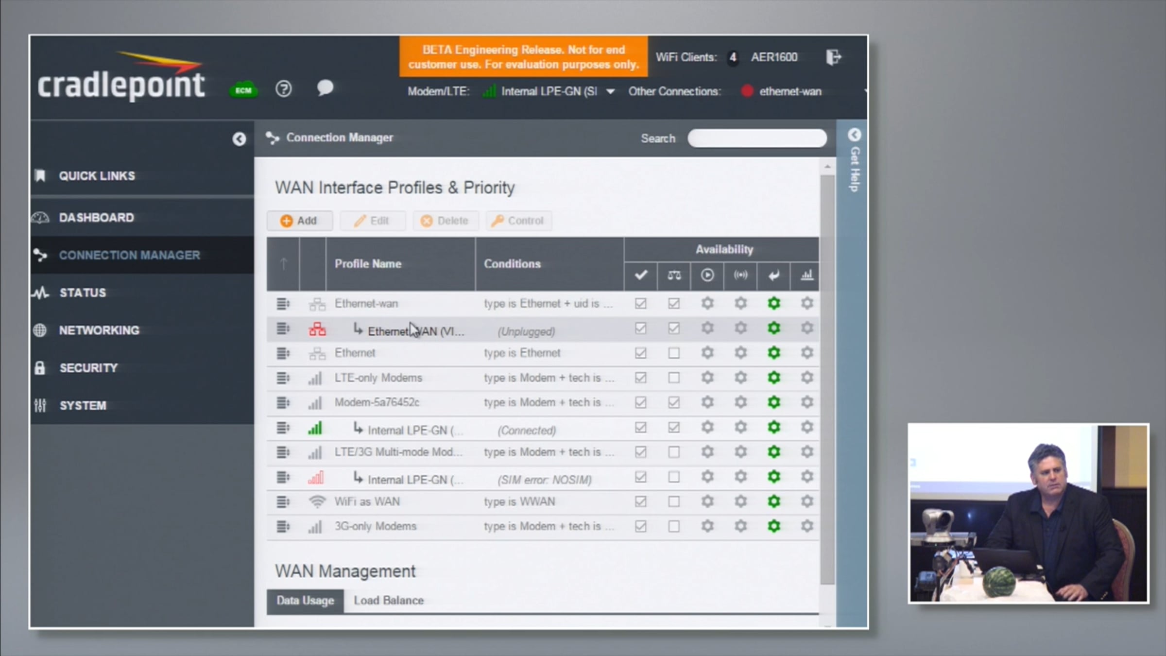Click the Profile Name column header

(368, 264)
